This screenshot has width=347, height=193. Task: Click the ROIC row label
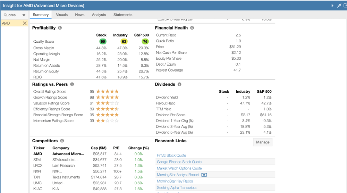37,77
